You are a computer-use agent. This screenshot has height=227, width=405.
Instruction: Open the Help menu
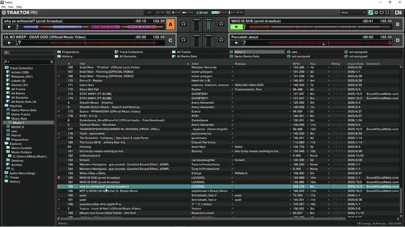pyautogui.click(x=19, y=7)
